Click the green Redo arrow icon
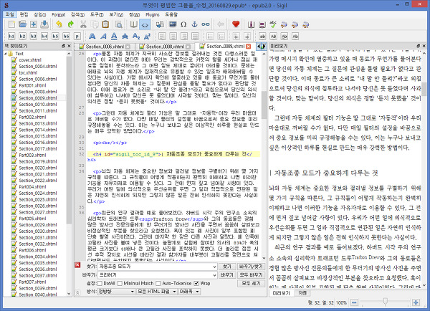Viewport: 430px width, 311px height. tap(70, 24)
